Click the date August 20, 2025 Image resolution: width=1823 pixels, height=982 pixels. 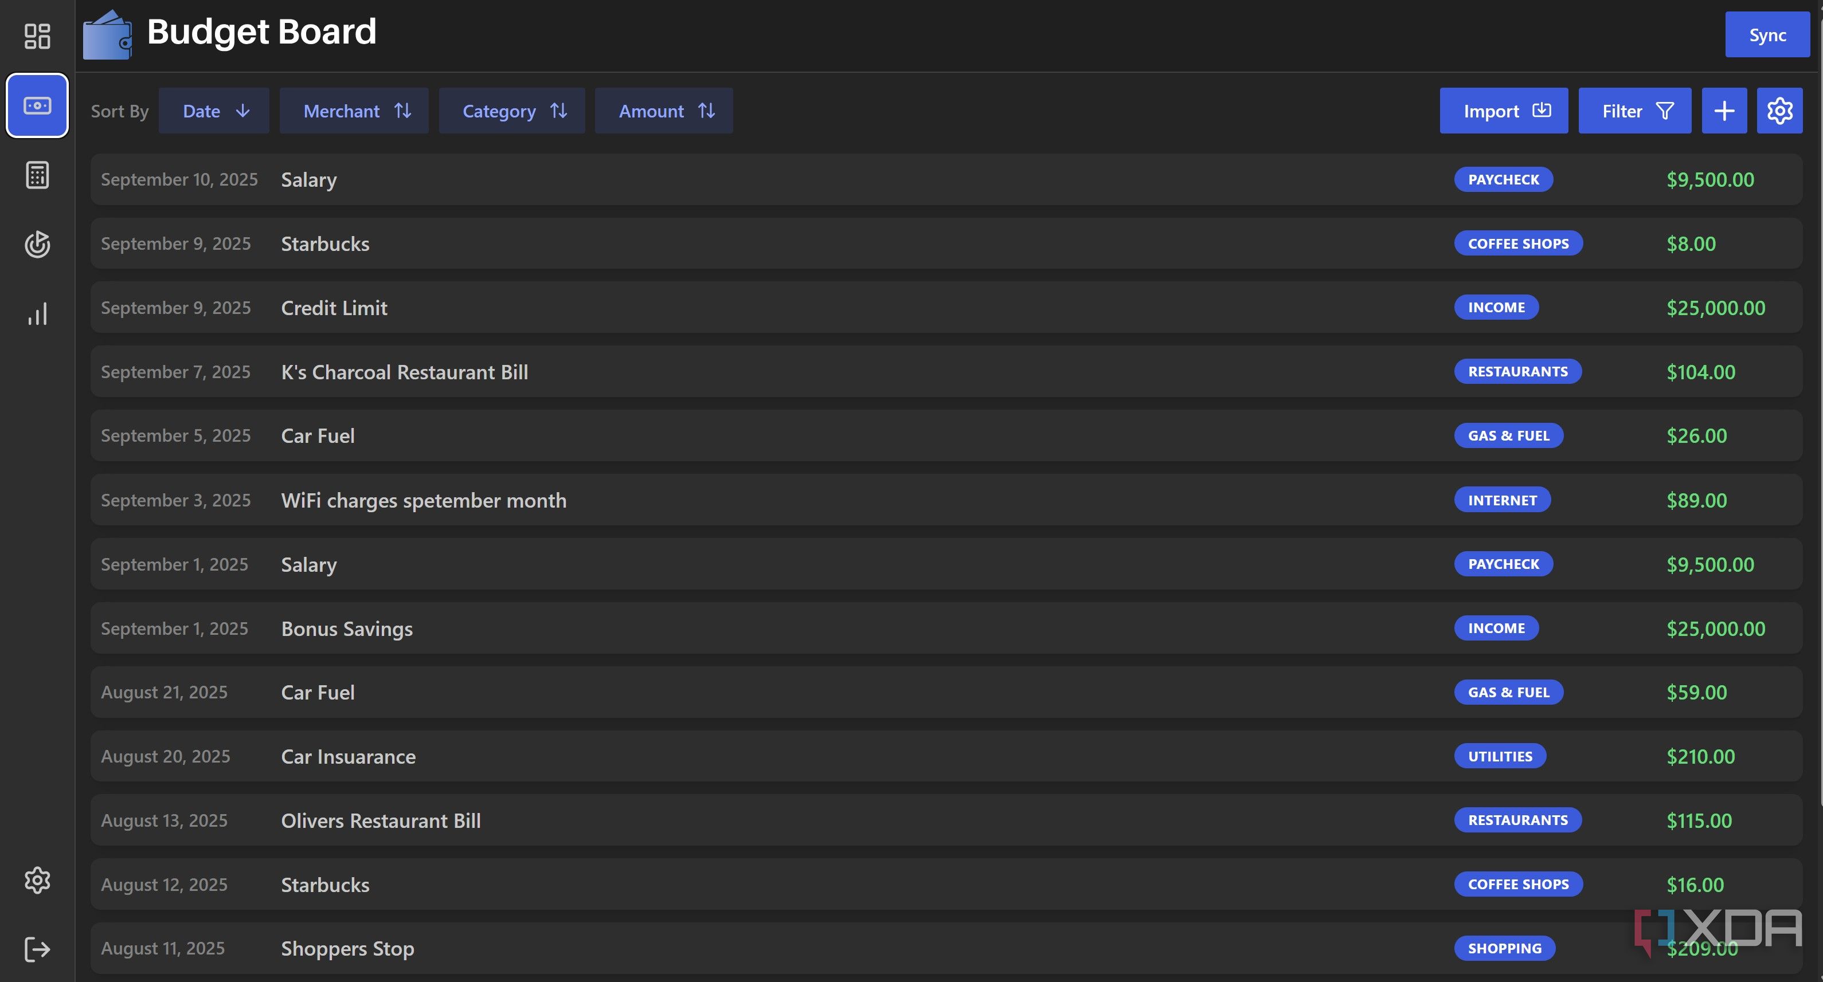pos(166,756)
